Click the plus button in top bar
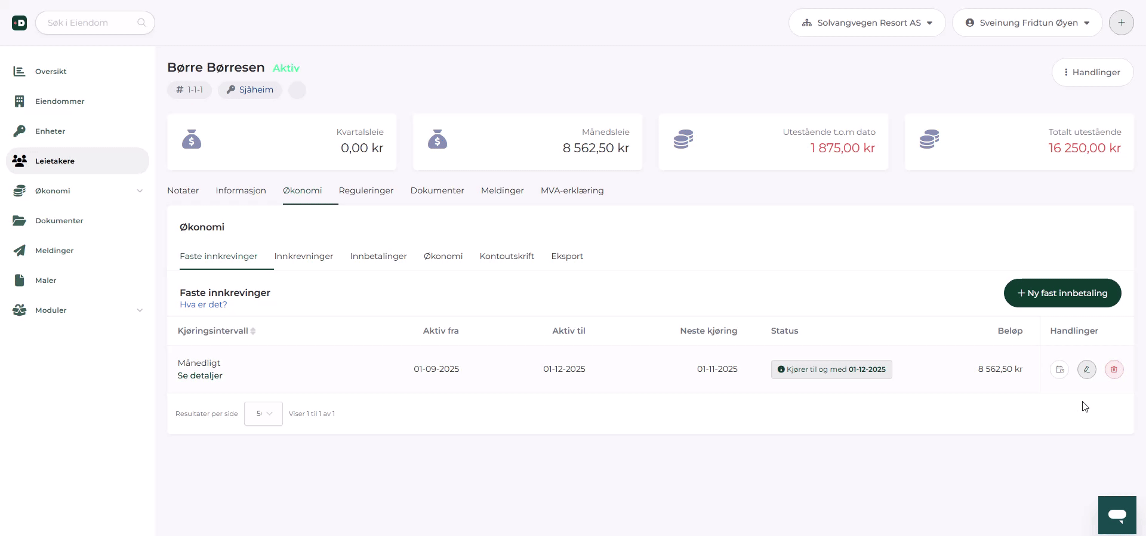 [x=1122, y=23]
